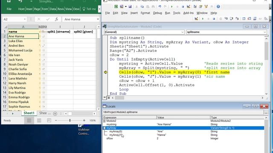Image resolution: width=273 pixels, height=153 pixels.
Task: Click the yellow execution arrow in code margin
Action: [105, 72]
